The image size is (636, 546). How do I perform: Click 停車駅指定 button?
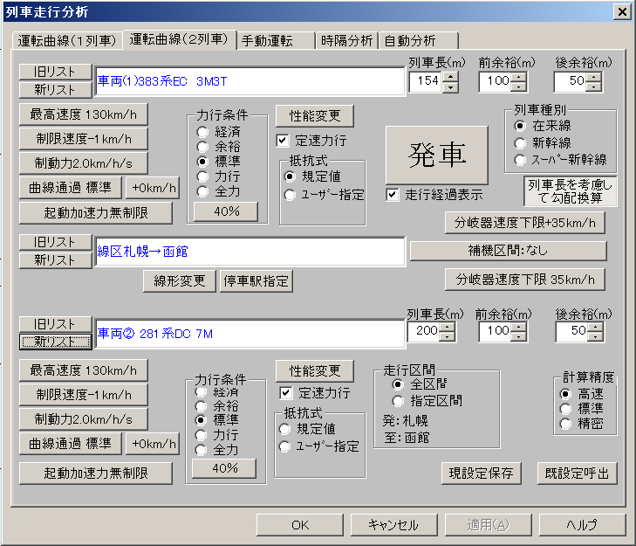(256, 280)
